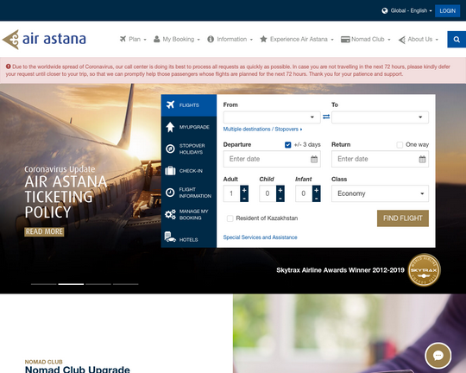
Task: Open Multiple destinations / Stopovers link
Action: pos(262,130)
